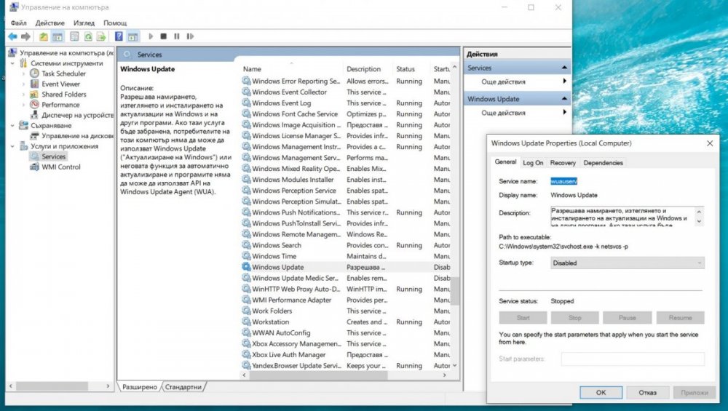Click description box down scroll arrow
The image size is (728, 411).
pos(699,221)
